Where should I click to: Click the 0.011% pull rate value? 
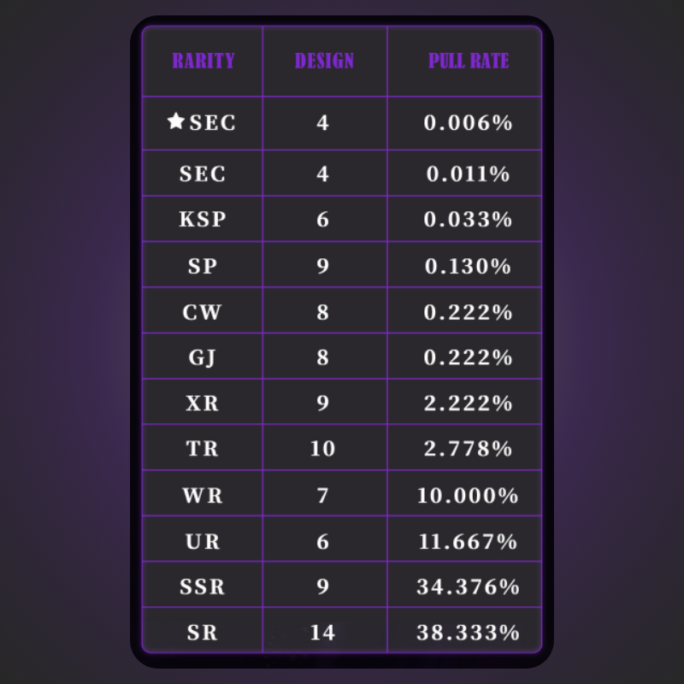(x=468, y=174)
